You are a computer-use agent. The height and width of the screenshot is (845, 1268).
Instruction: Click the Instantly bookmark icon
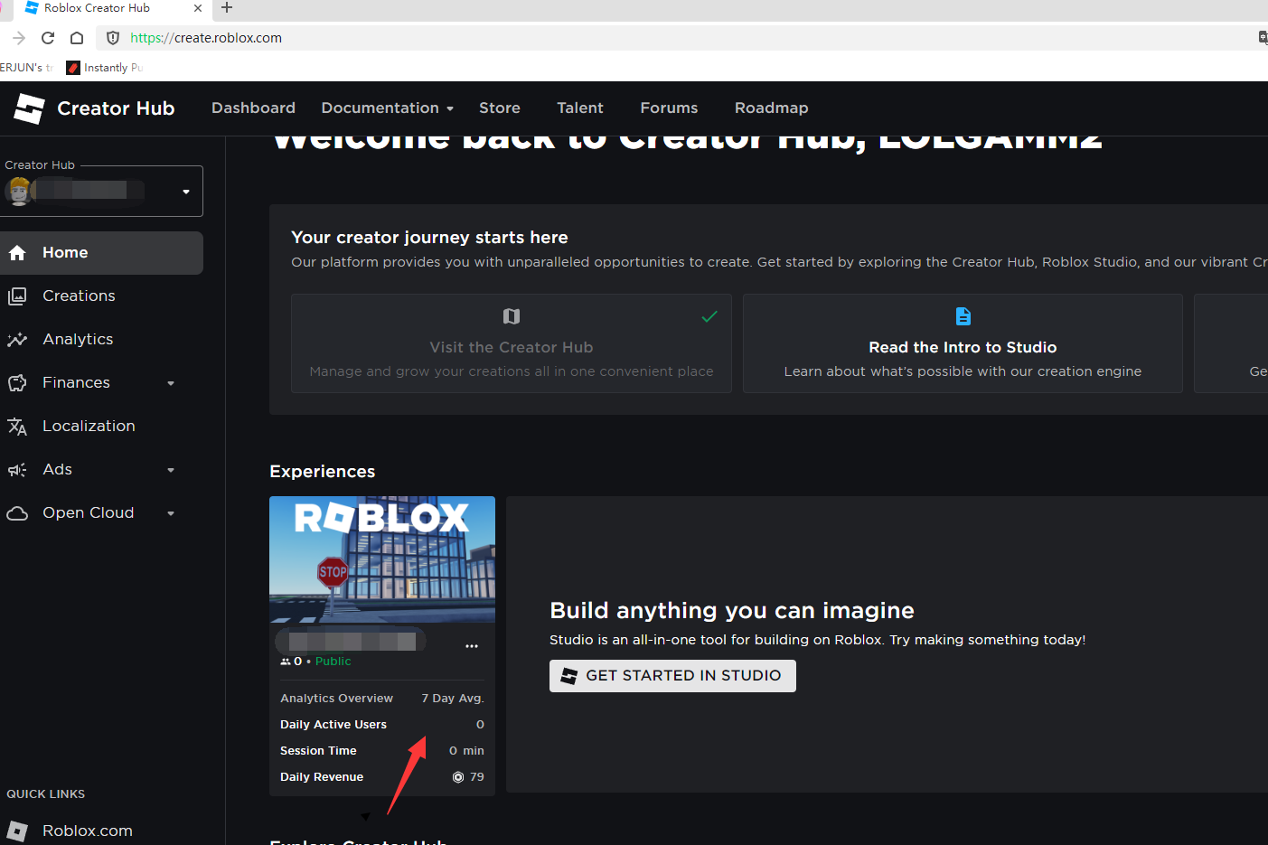[x=74, y=68]
